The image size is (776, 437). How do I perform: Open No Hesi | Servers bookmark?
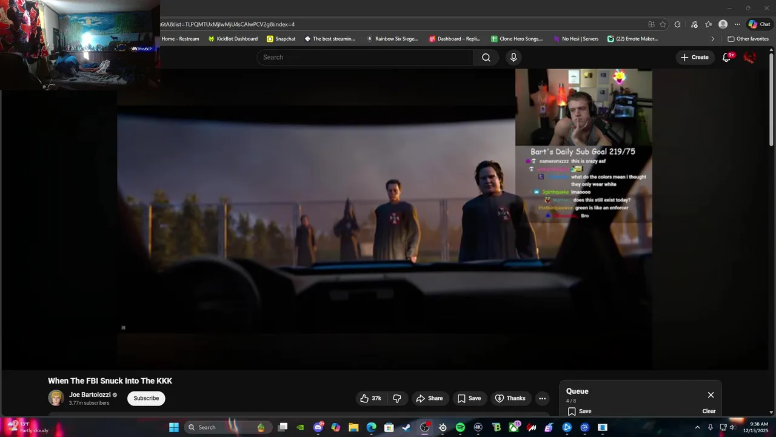point(576,39)
